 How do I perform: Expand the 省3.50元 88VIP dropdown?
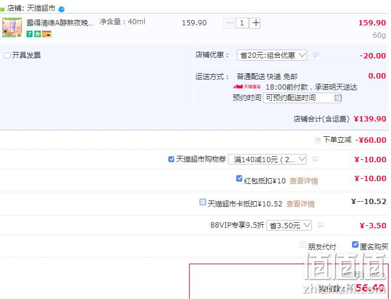pyautogui.click(x=289, y=225)
